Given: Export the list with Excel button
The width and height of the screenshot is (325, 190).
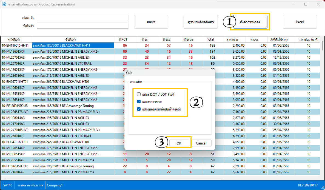Looking at the screenshot, I should [300, 22].
